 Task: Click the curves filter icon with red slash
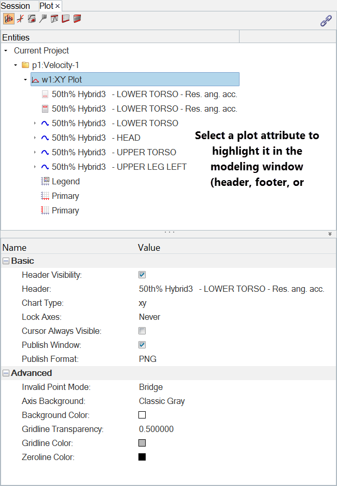point(20,19)
